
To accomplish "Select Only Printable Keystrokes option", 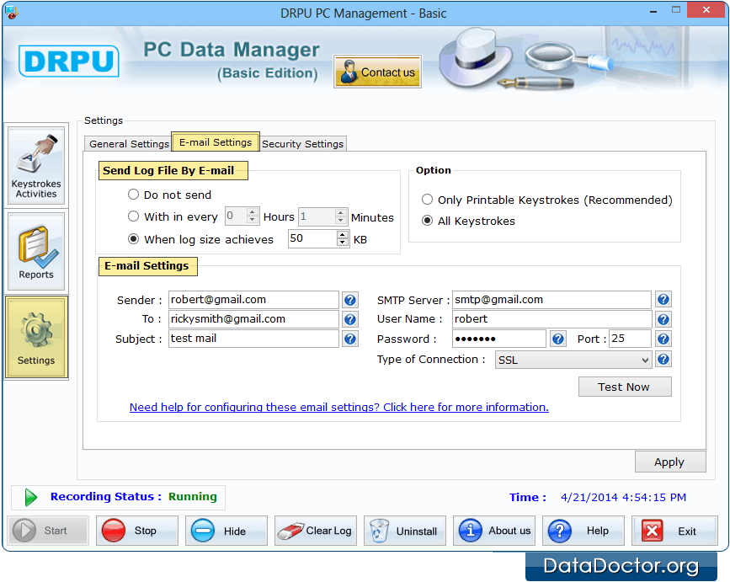I will 427,200.
